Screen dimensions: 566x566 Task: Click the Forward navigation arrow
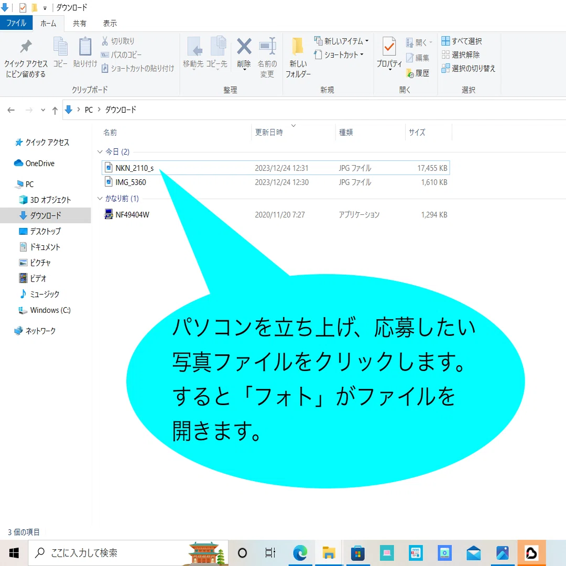click(x=29, y=110)
